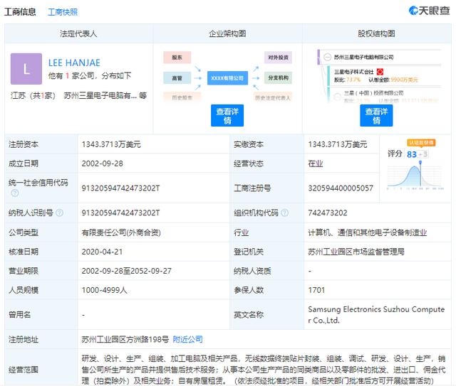
Task: Click the 认证 orange badge above score
Action: coord(421,142)
